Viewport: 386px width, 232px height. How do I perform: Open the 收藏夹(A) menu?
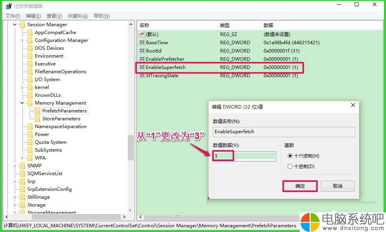click(78, 16)
